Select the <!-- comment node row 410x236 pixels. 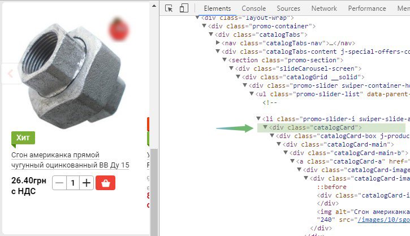[x=270, y=102]
